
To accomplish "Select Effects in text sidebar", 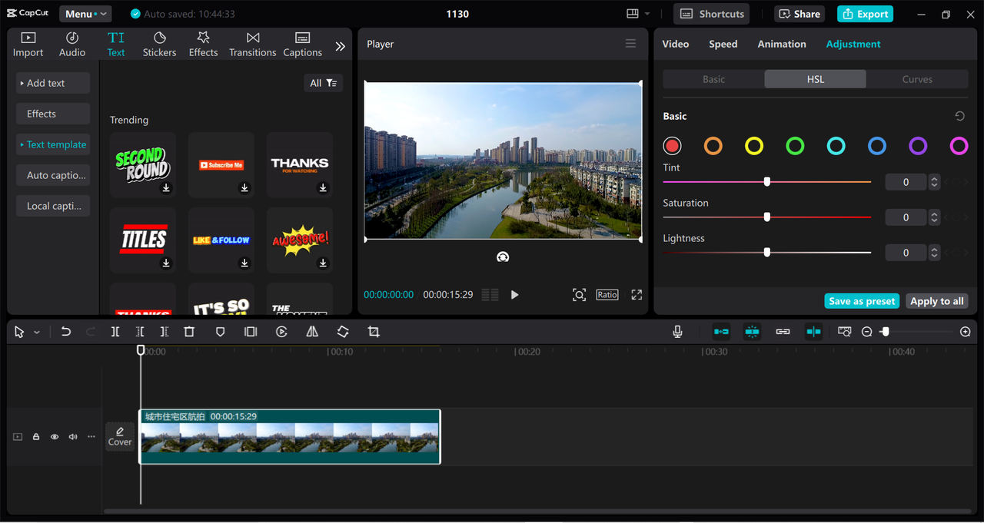I will click(x=53, y=114).
